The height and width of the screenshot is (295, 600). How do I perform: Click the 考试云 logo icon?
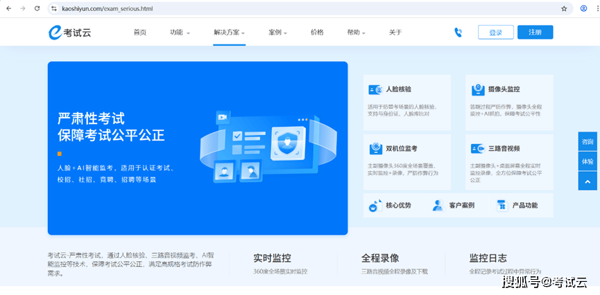(x=54, y=33)
